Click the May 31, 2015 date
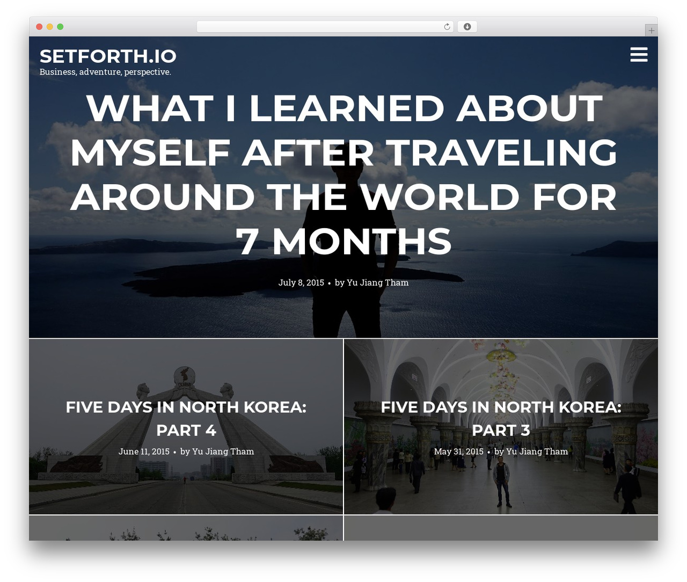Viewport: 687px width, 582px height. [x=459, y=452]
